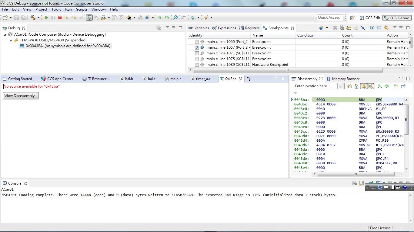414x232 pixels.
Task: Toggle Show Source in Disassembly toolbar
Action: tap(370, 86)
